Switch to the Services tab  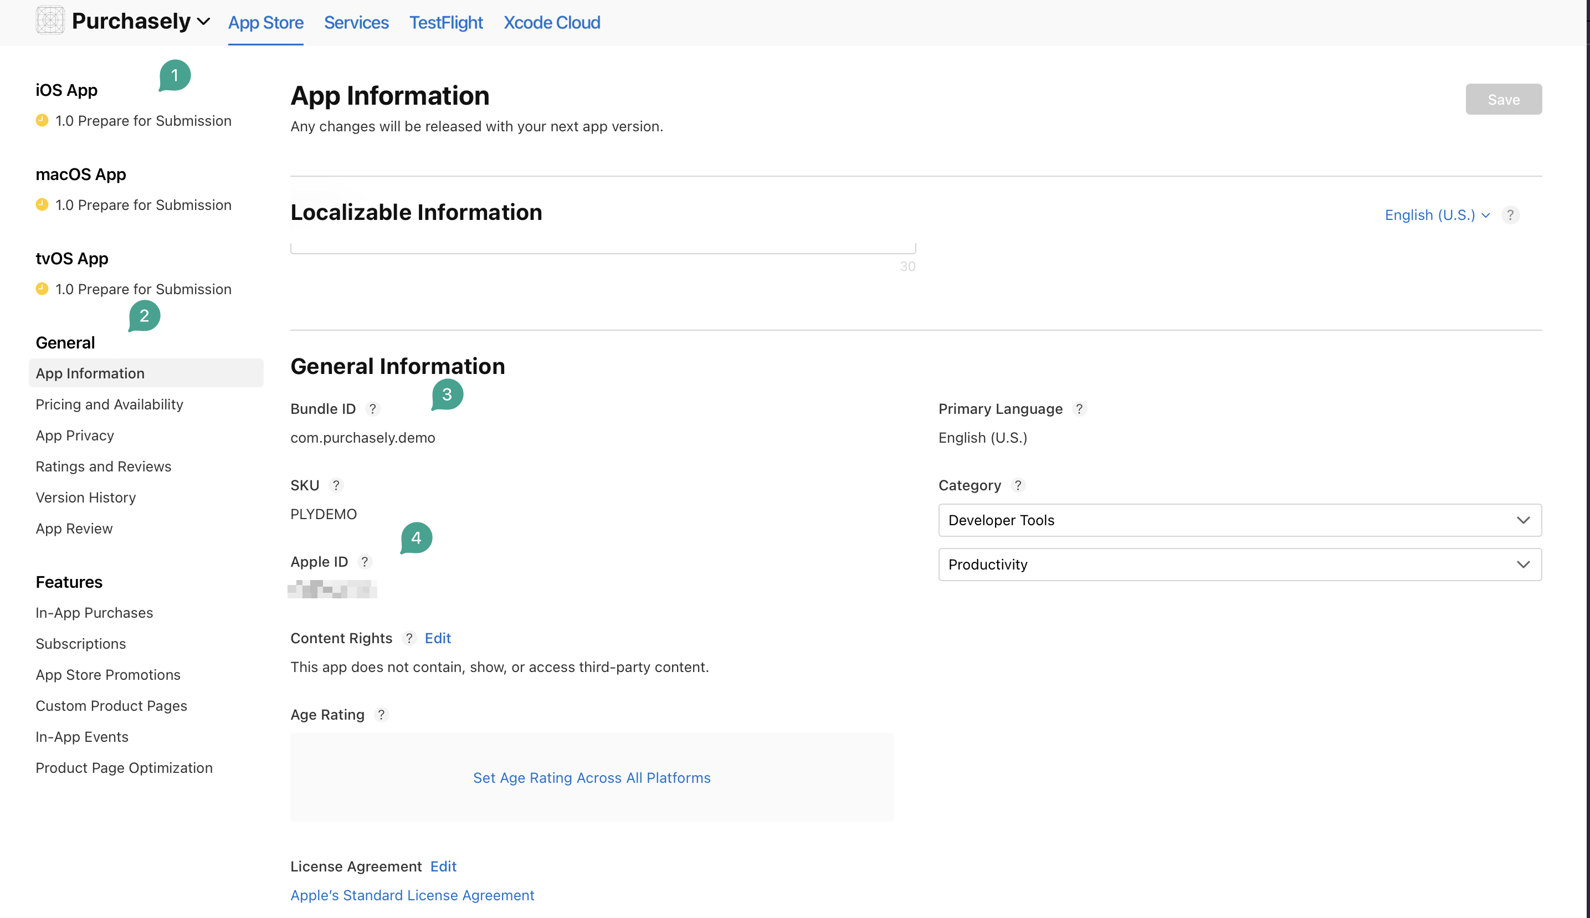click(x=356, y=23)
